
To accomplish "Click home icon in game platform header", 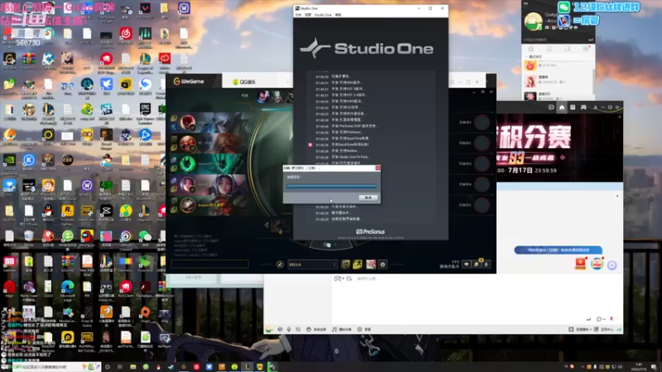I will 562,107.
